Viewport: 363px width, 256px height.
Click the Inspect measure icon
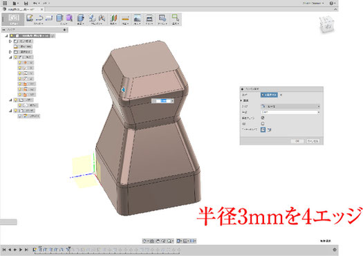(x=125, y=18)
